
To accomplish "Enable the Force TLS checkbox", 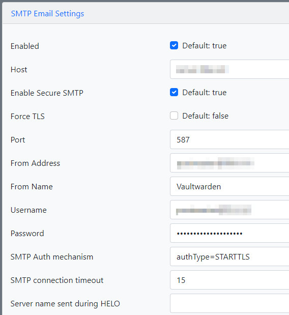I will pos(174,116).
